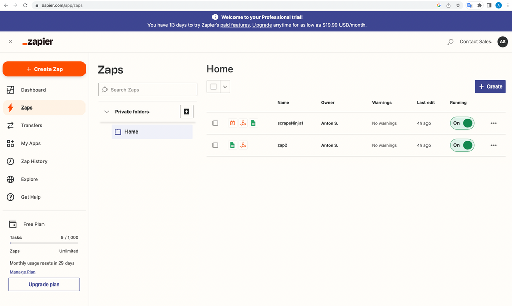This screenshot has height=306, width=512.
Task: Add new folder with the plus icon
Action: (x=186, y=112)
